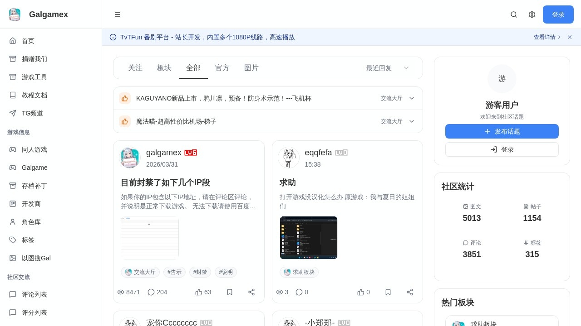The width and height of the screenshot is (581, 326).
Task: Switch to the 官方 tab
Action: (x=222, y=68)
